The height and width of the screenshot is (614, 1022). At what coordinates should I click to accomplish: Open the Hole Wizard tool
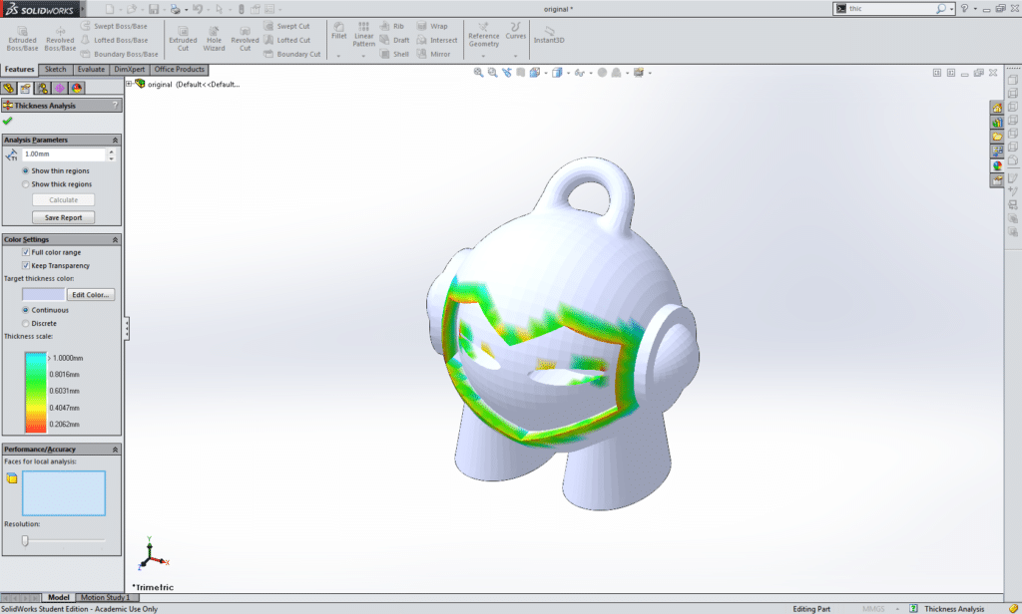[x=214, y=37]
